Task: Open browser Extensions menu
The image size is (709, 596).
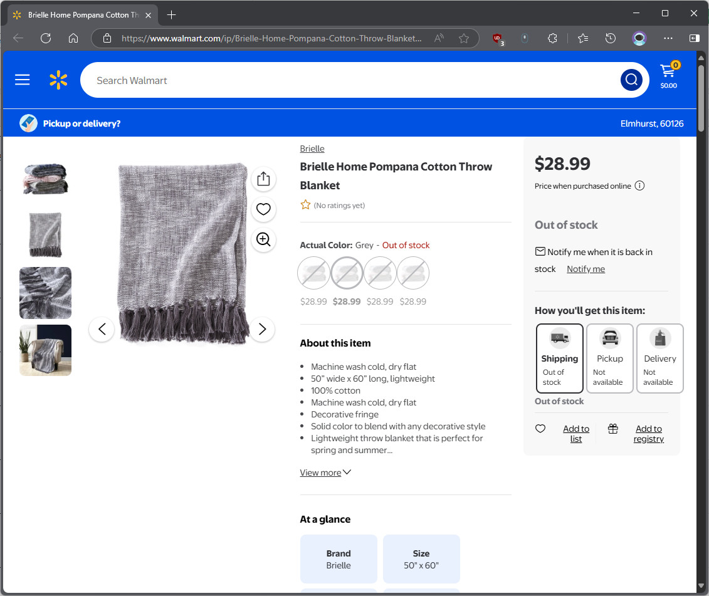Action: pos(552,38)
